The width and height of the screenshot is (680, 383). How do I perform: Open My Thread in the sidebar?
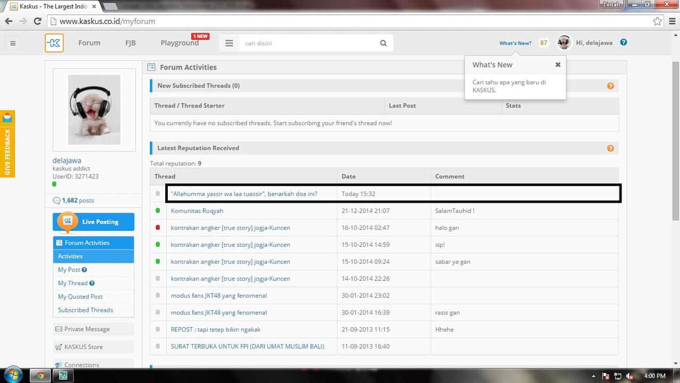coord(73,284)
